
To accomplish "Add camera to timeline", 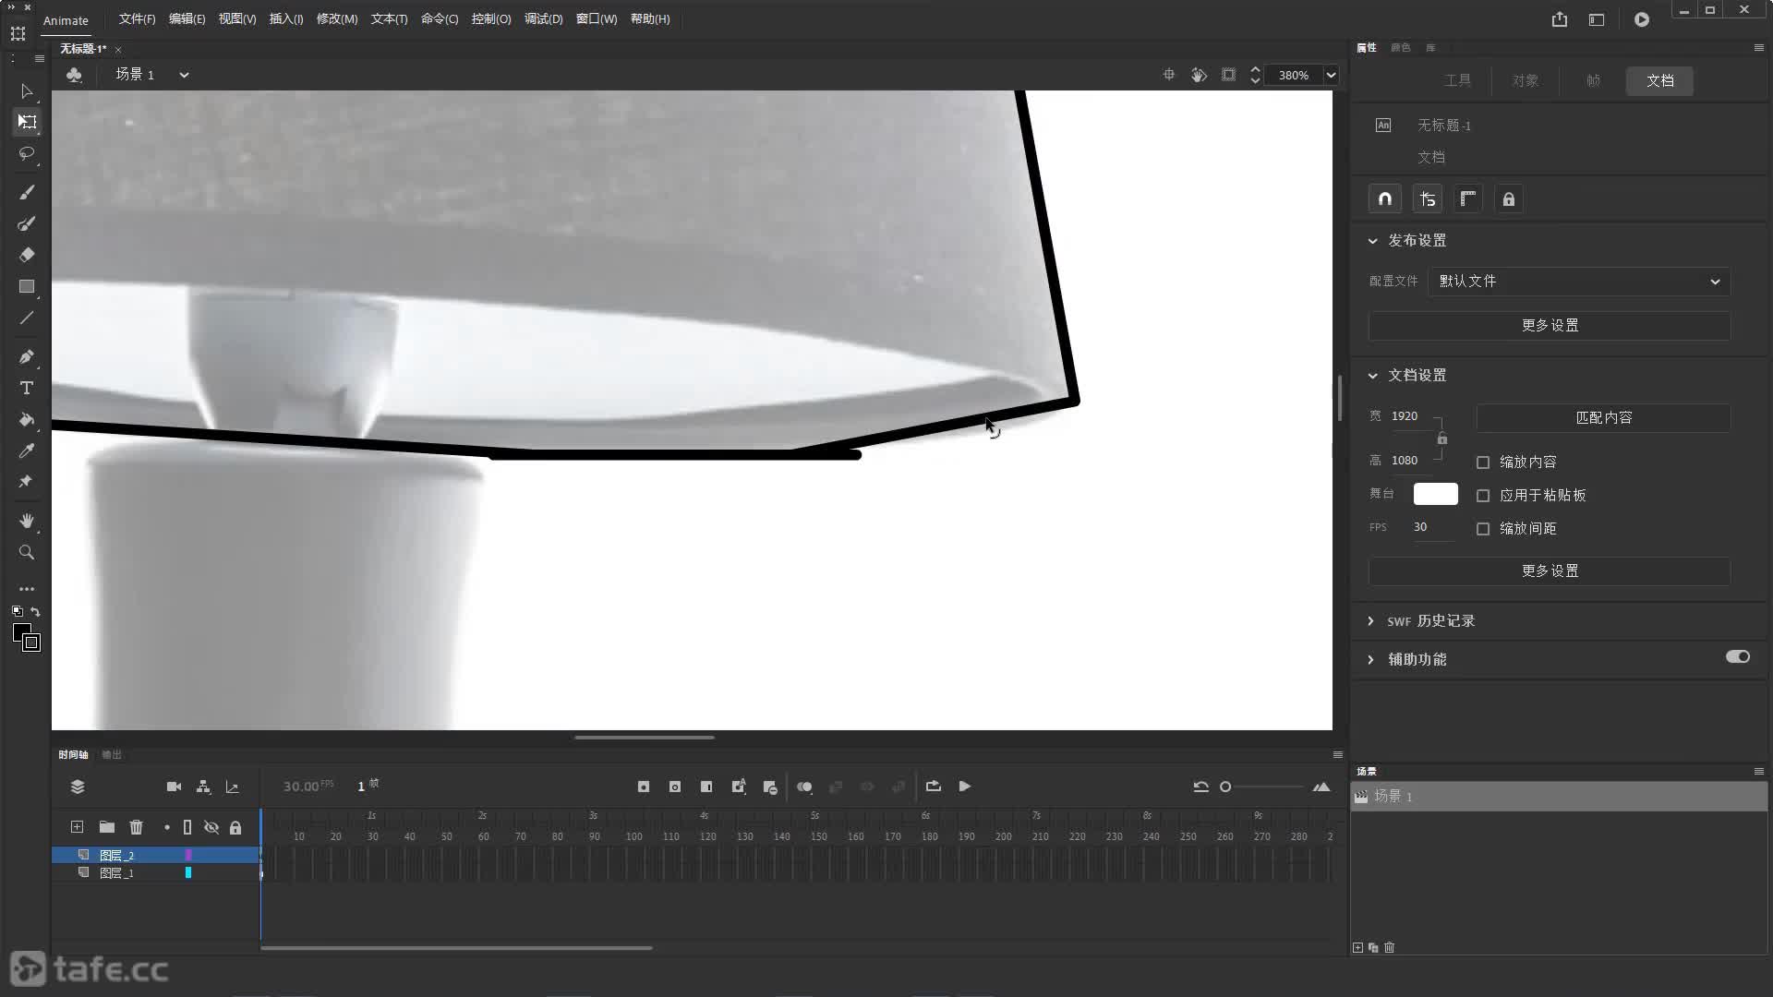I will coord(174,787).
